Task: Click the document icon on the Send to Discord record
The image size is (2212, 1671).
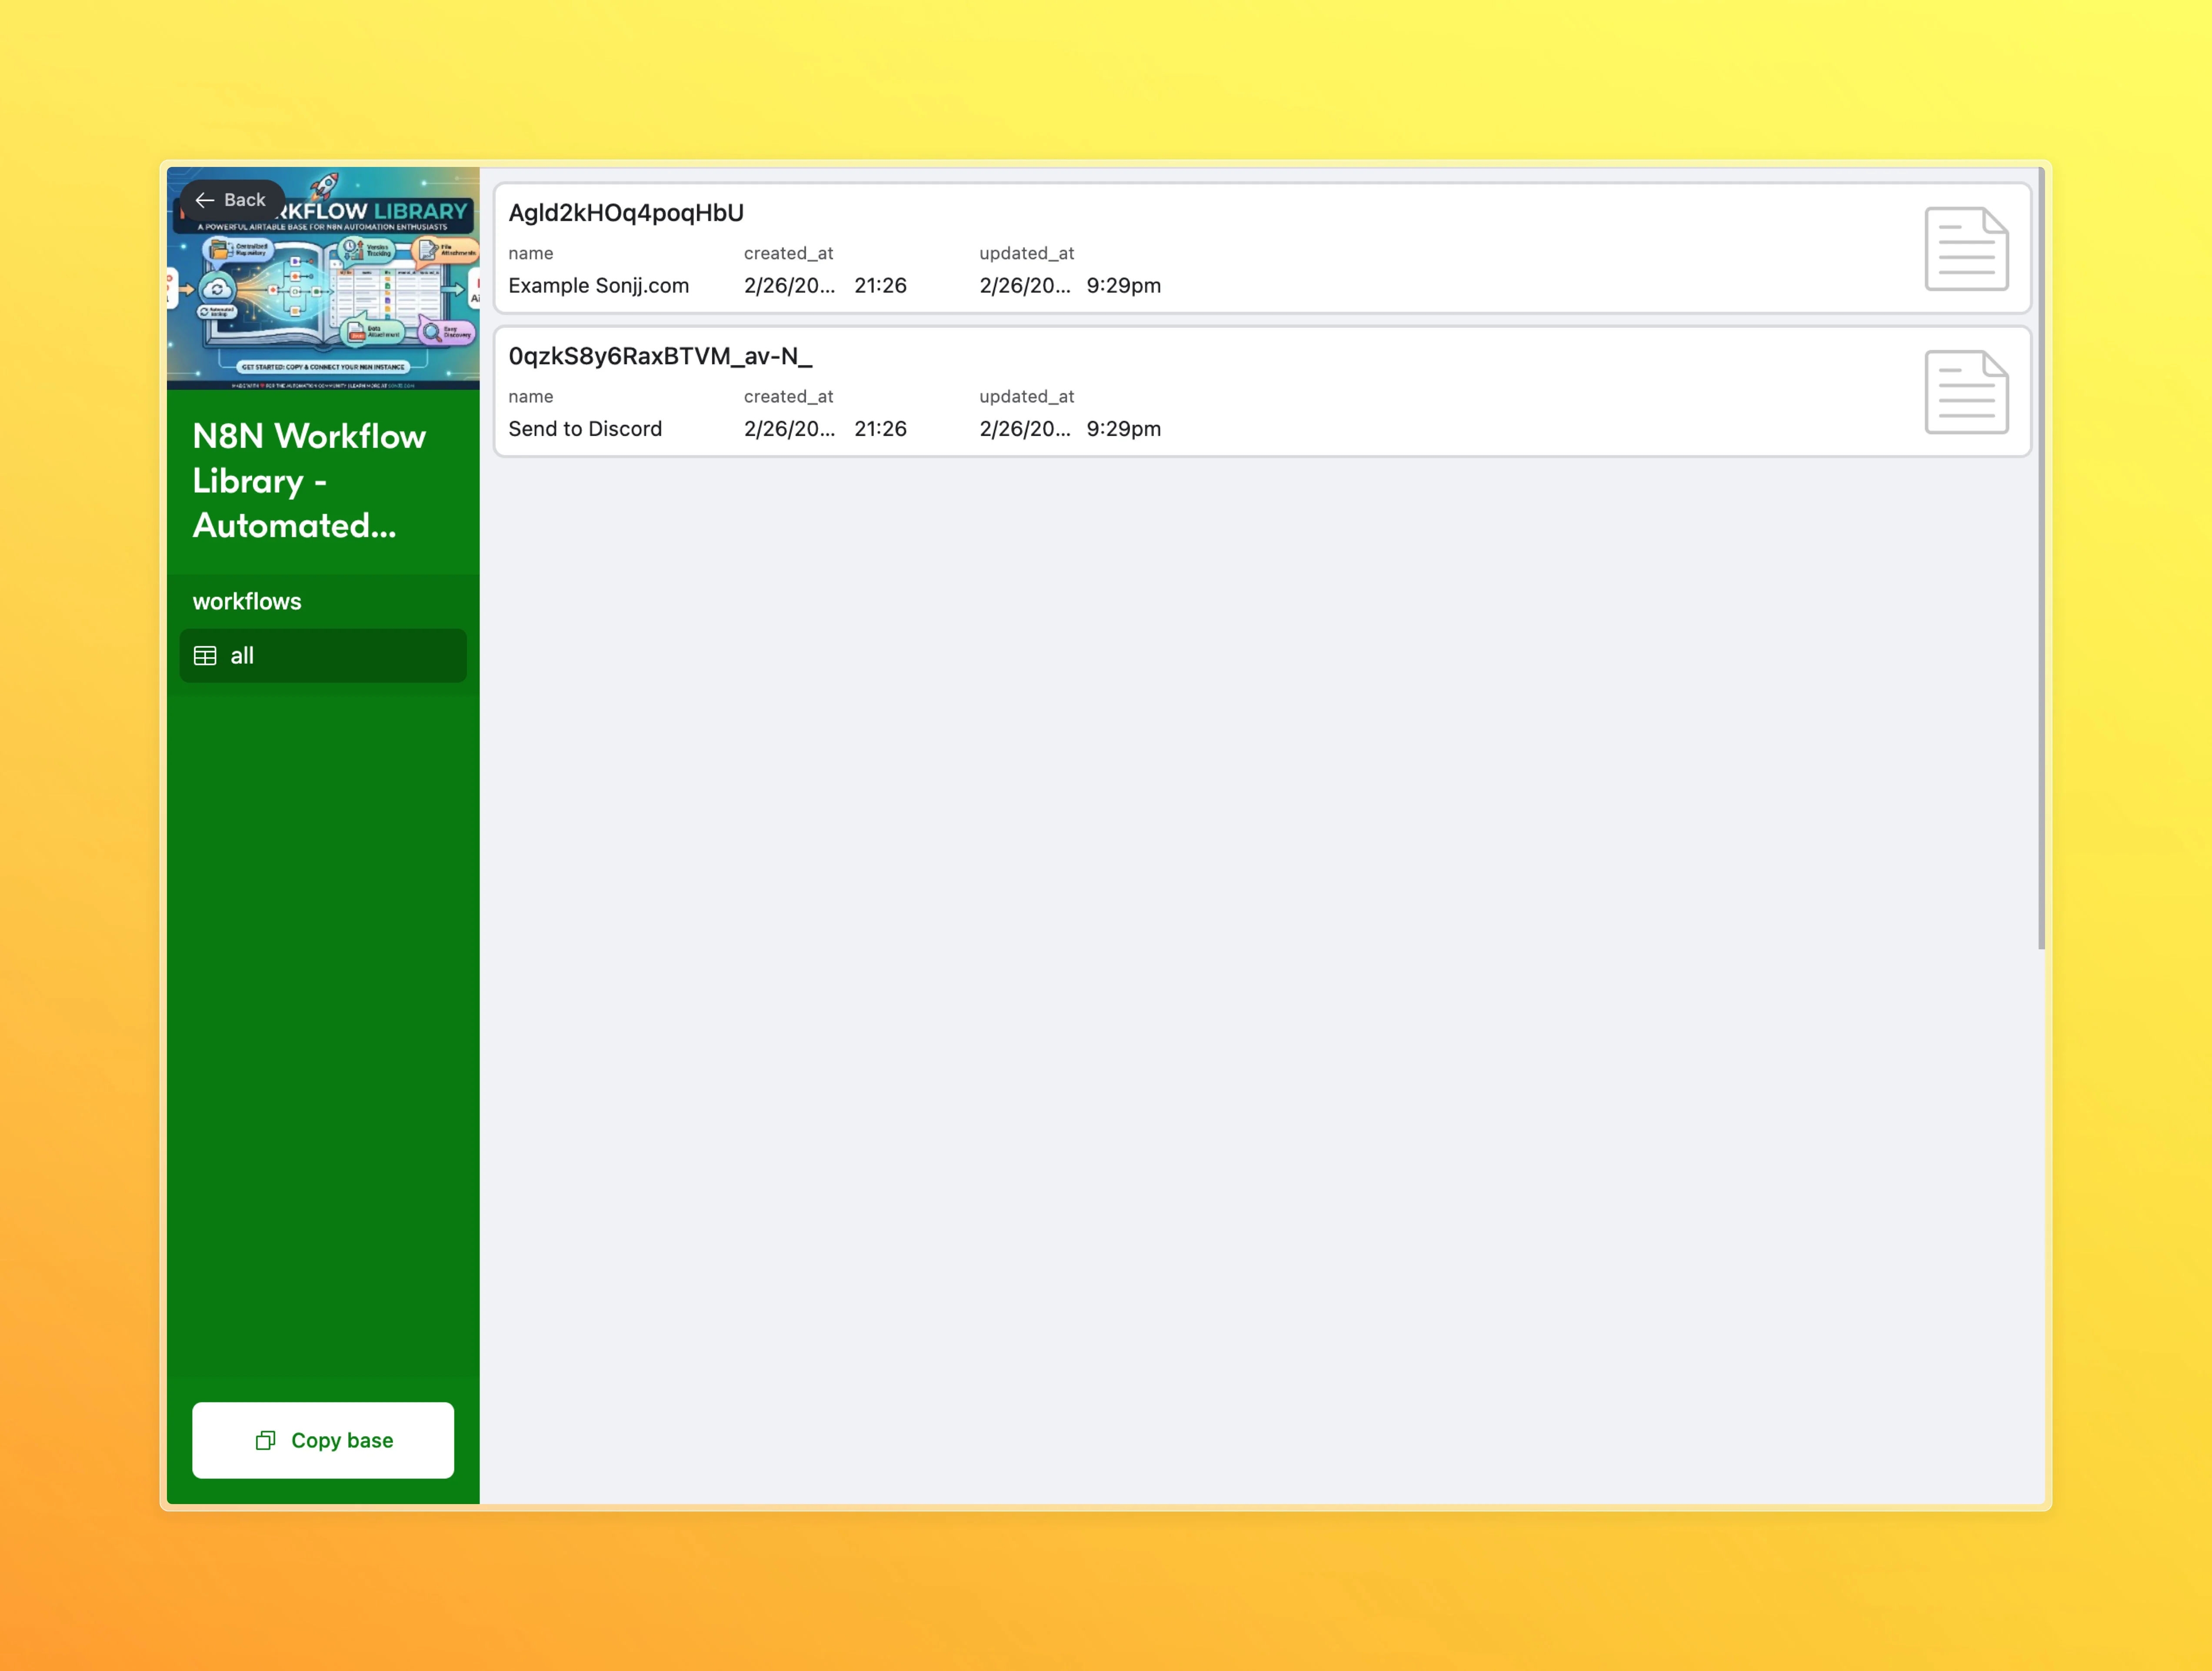Action: click(x=1965, y=392)
